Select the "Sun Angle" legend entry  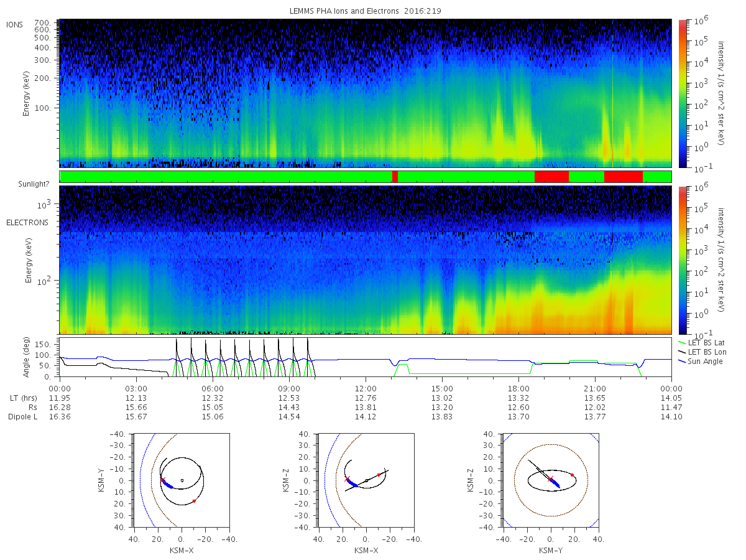[701, 362]
